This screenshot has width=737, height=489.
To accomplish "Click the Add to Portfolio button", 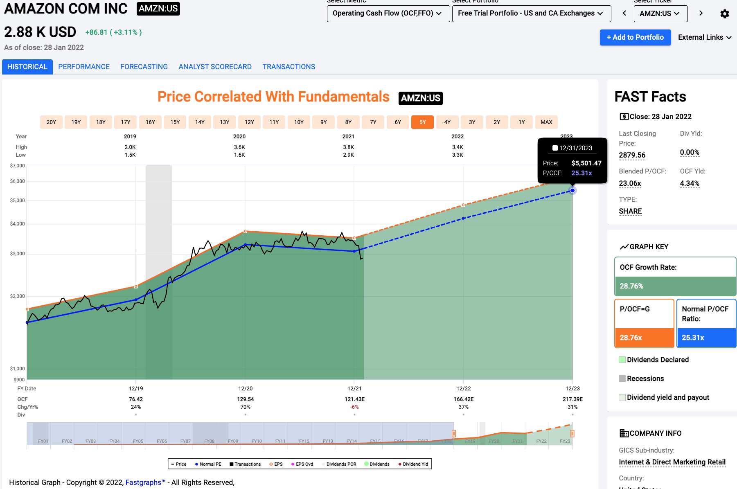I will [635, 37].
